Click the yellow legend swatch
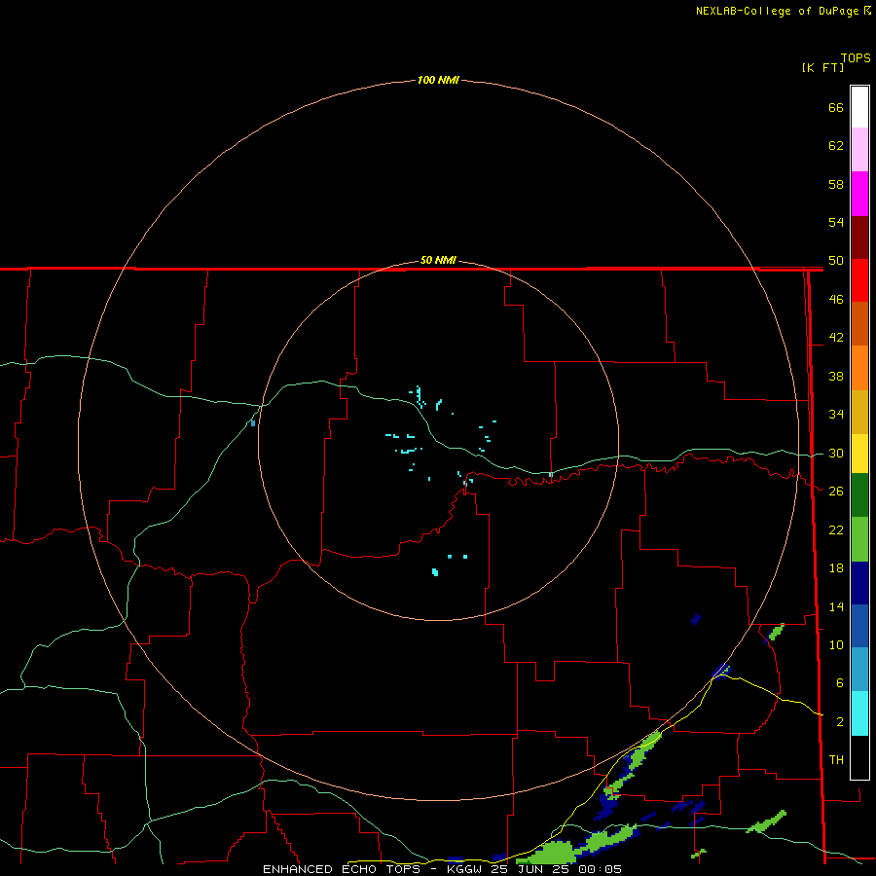Screen dimensions: 876x876 coord(859,454)
